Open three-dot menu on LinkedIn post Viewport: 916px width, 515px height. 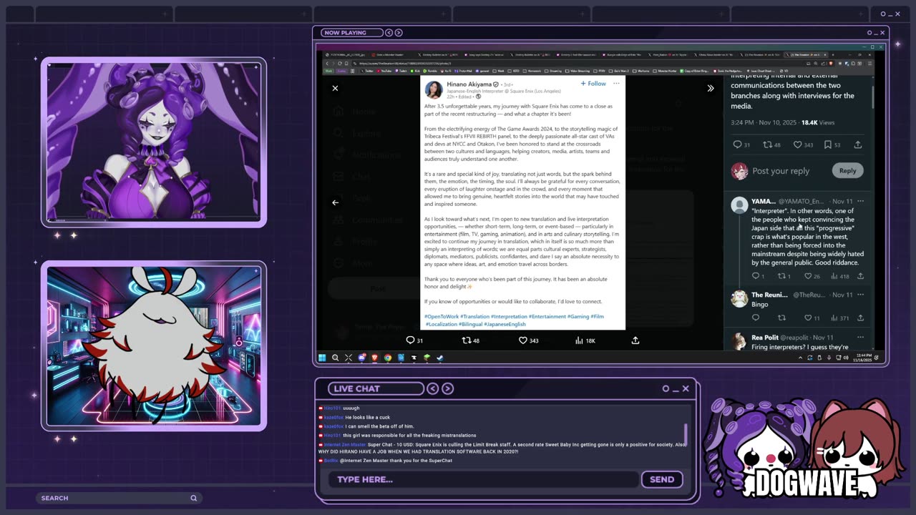(x=615, y=84)
